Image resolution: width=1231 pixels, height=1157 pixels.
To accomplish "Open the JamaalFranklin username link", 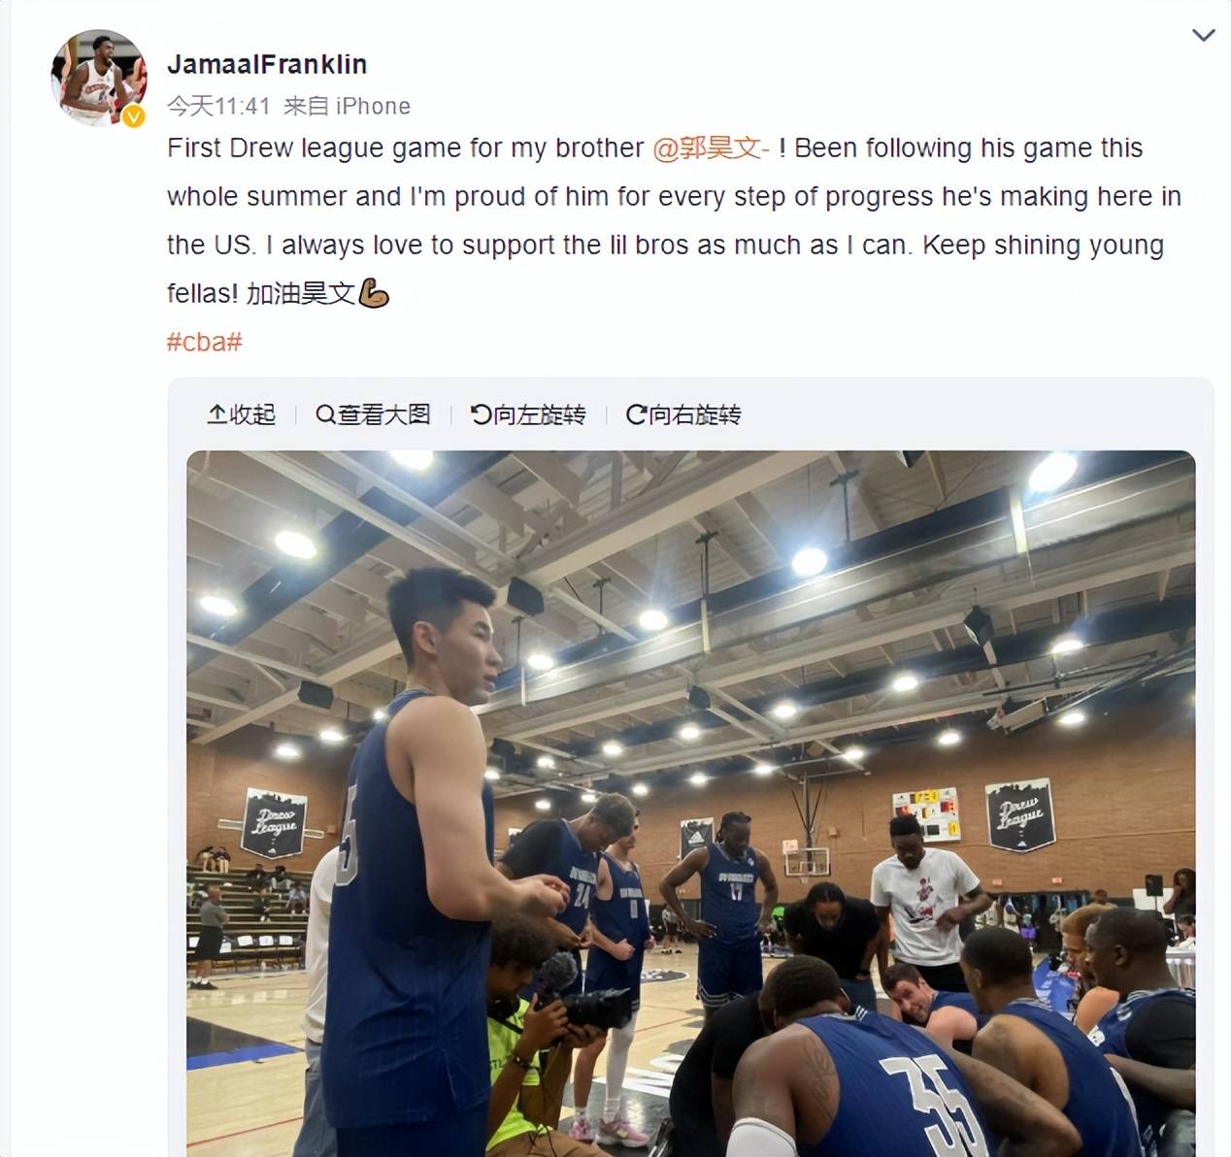I will [267, 64].
